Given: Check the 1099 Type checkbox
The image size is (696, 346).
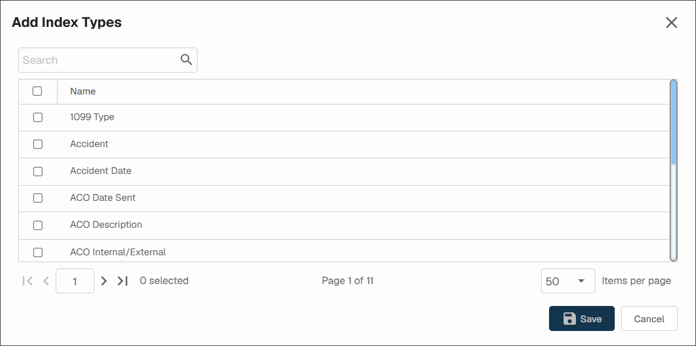Looking at the screenshot, I should click(x=38, y=117).
